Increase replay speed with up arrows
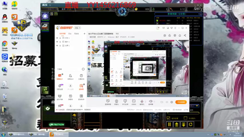The height and width of the screenshot is (137, 244). point(177,125)
